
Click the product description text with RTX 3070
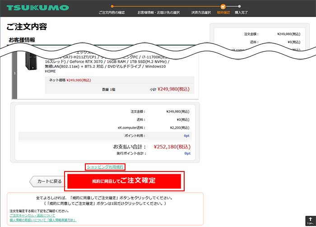coord(107,62)
